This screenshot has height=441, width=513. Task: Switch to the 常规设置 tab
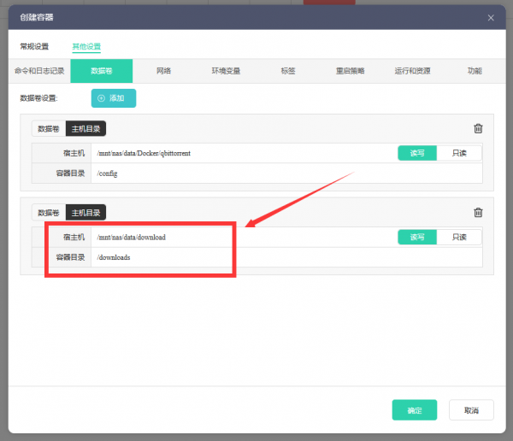[34, 46]
